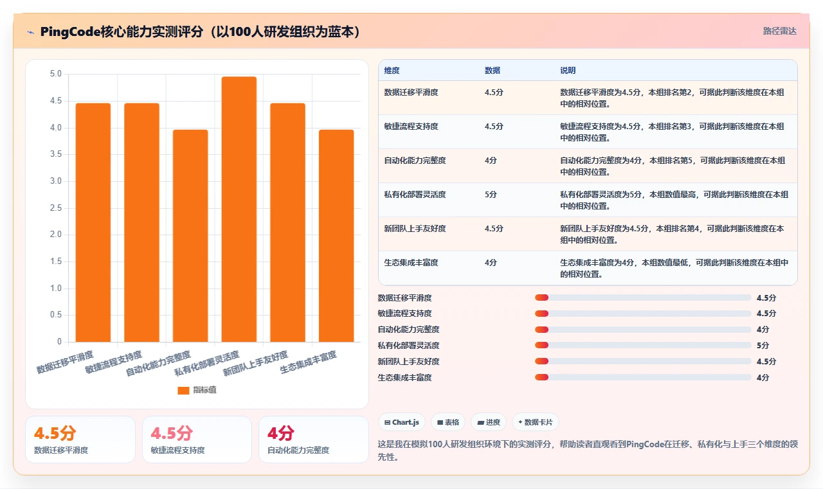The image size is (823, 489).
Task: Click the 数据迁移平滑度 progress bar
Action: (x=643, y=298)
